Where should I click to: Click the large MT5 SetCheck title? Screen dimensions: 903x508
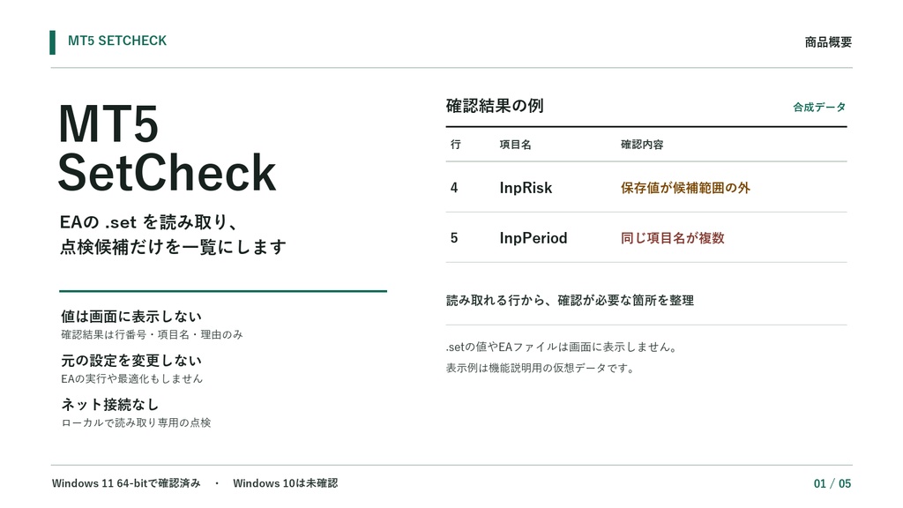click(167, 148)
